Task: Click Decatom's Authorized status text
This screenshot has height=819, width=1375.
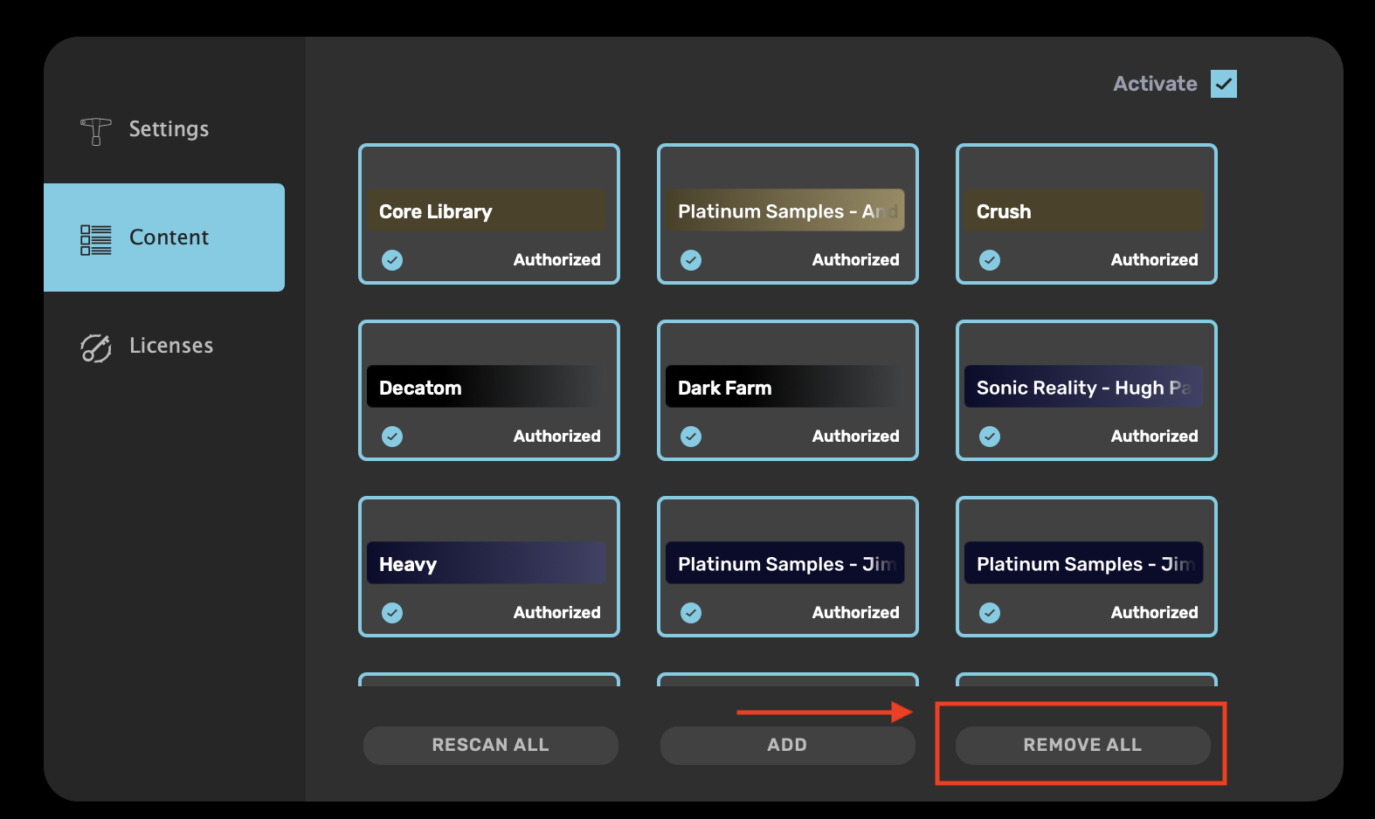Action: click(556, 437)
